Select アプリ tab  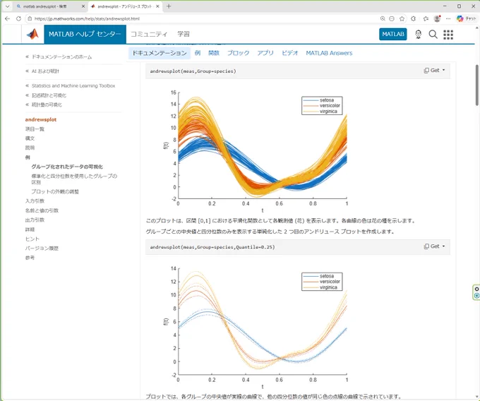(x=265, y=53)
